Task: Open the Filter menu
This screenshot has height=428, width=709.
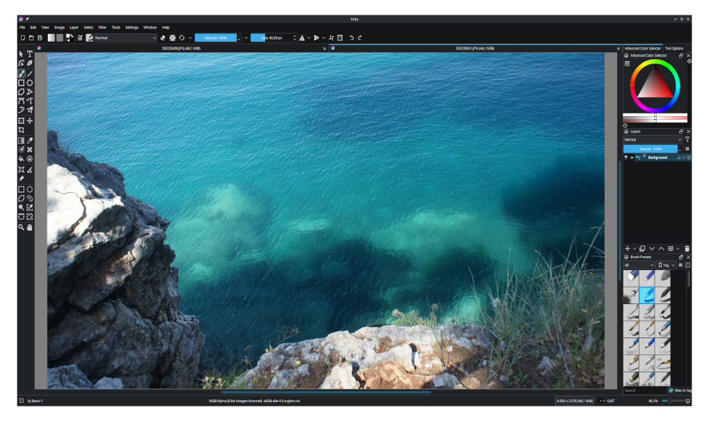Action: click(102, 27)
